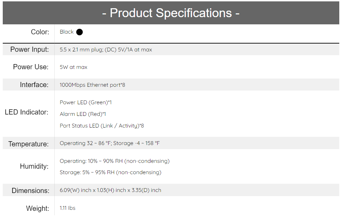Click the Operating humidity 10% ~ 90% line
Screen dimensions: 341x217
(x=115, y=161)
